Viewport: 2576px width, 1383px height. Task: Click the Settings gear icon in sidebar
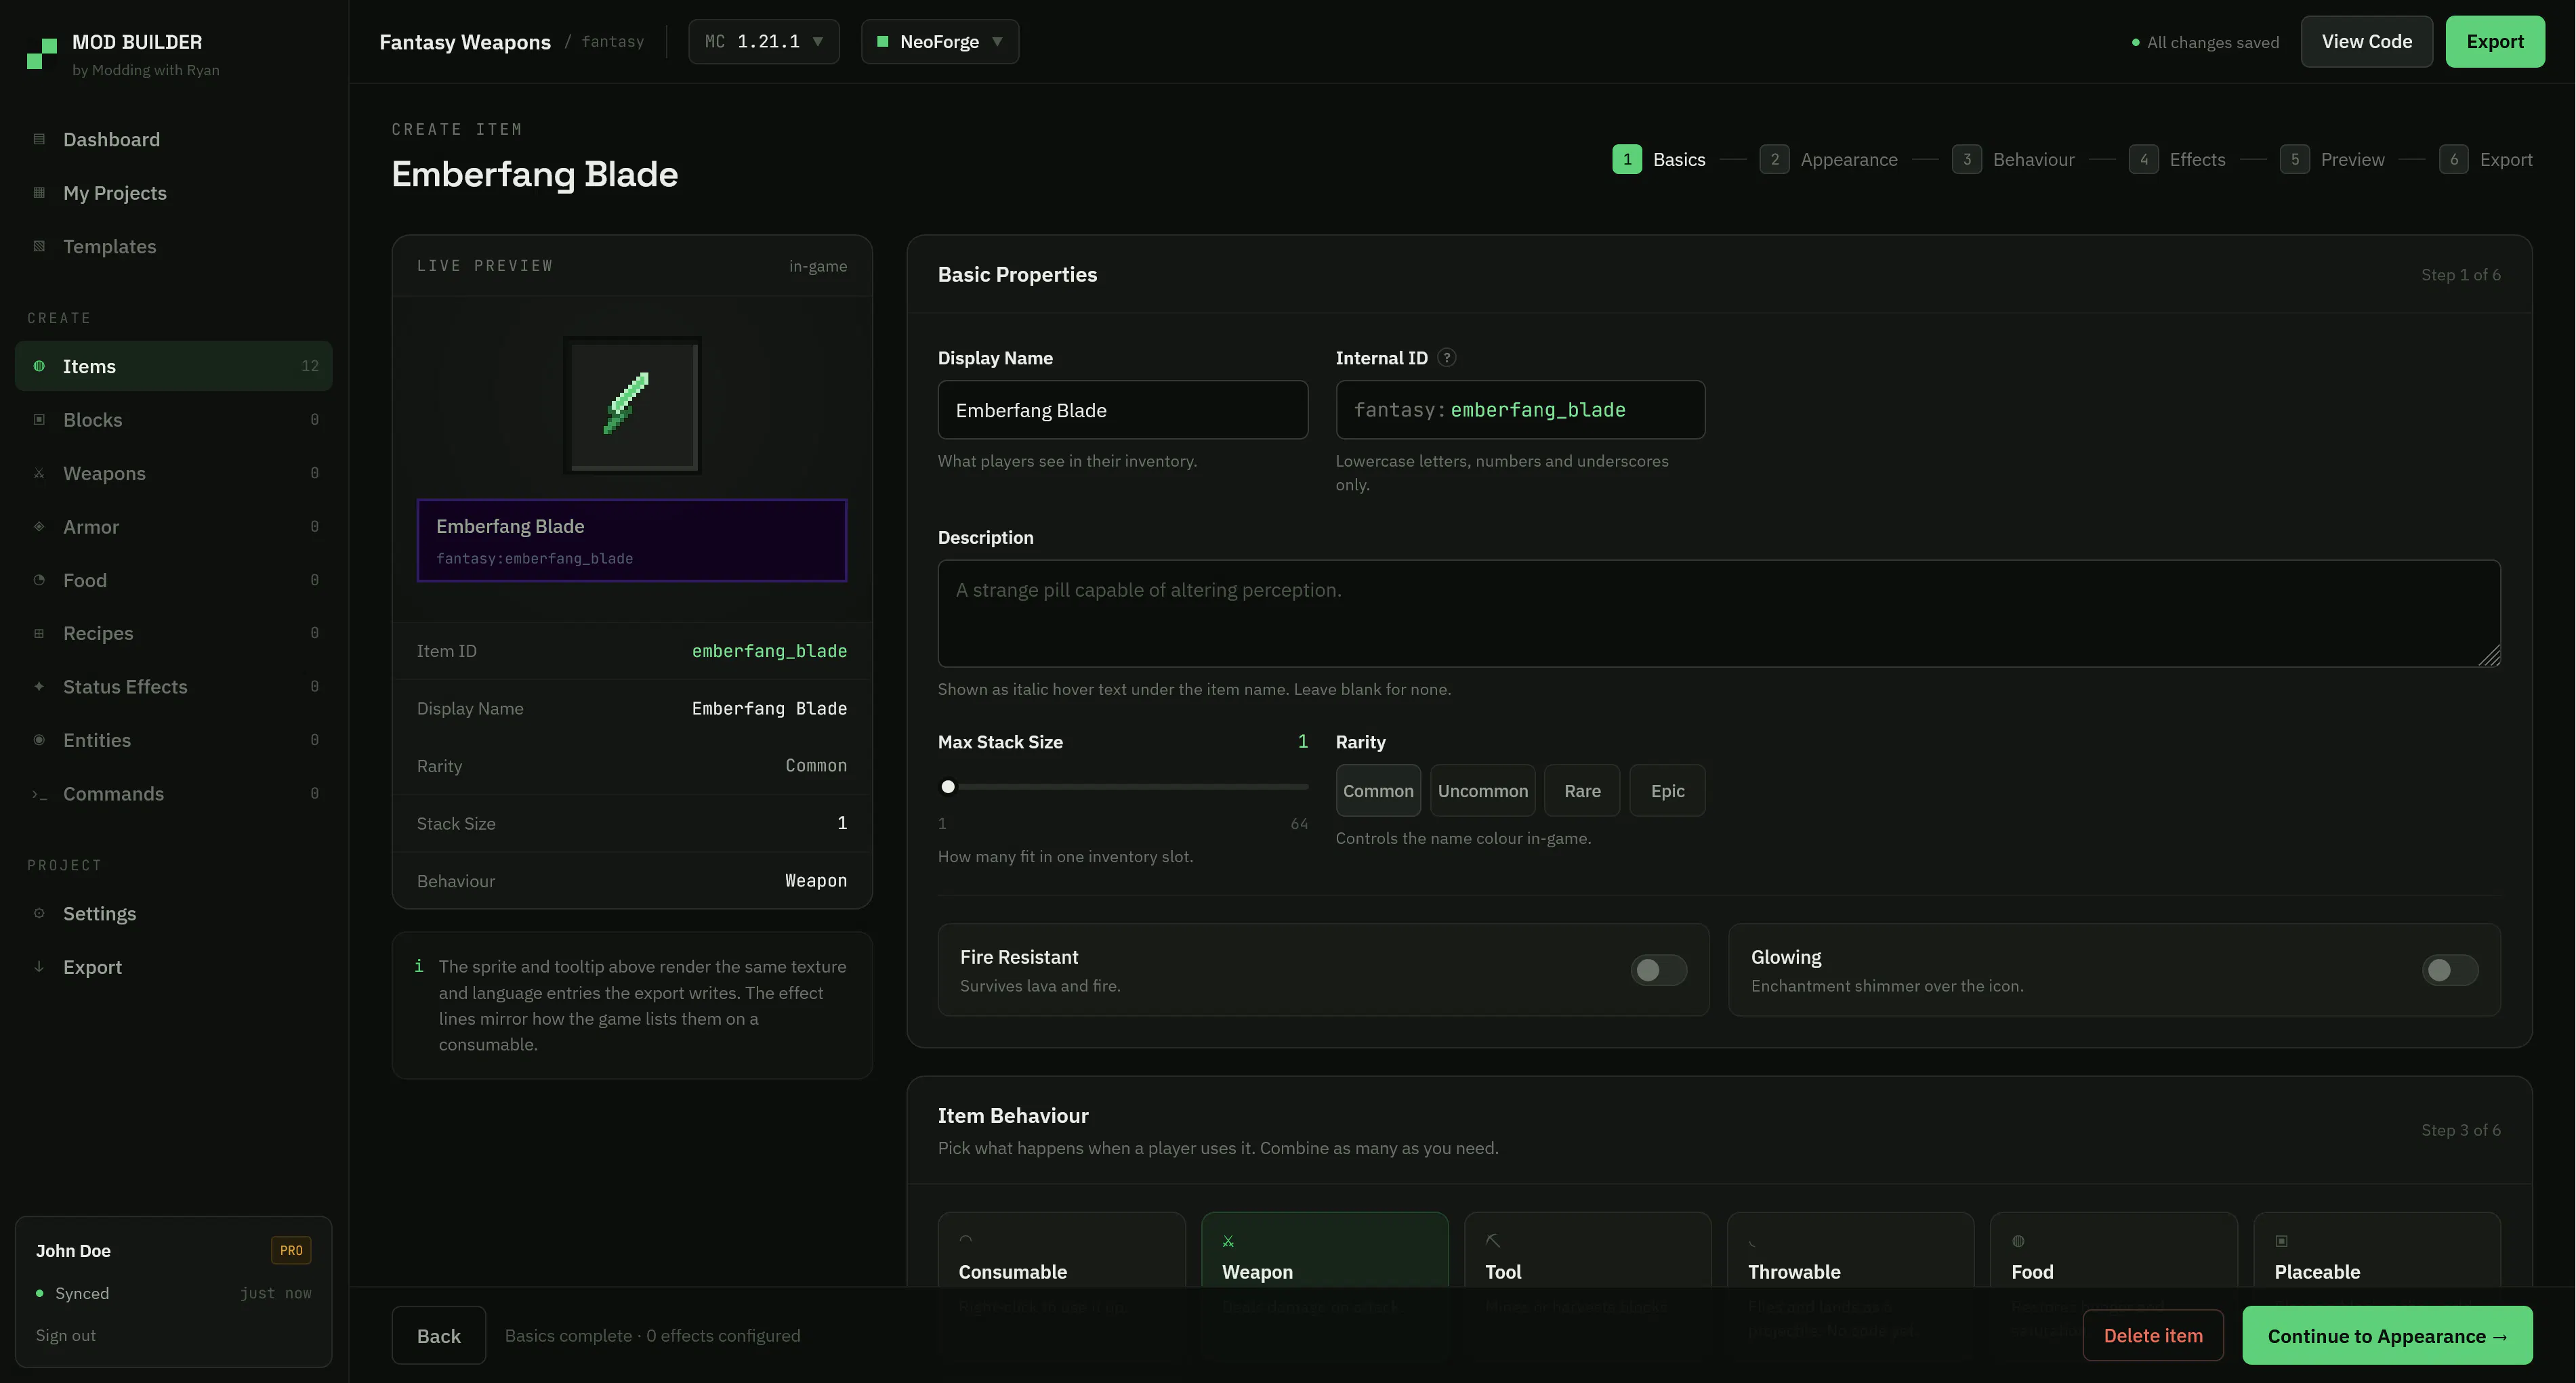39,914
